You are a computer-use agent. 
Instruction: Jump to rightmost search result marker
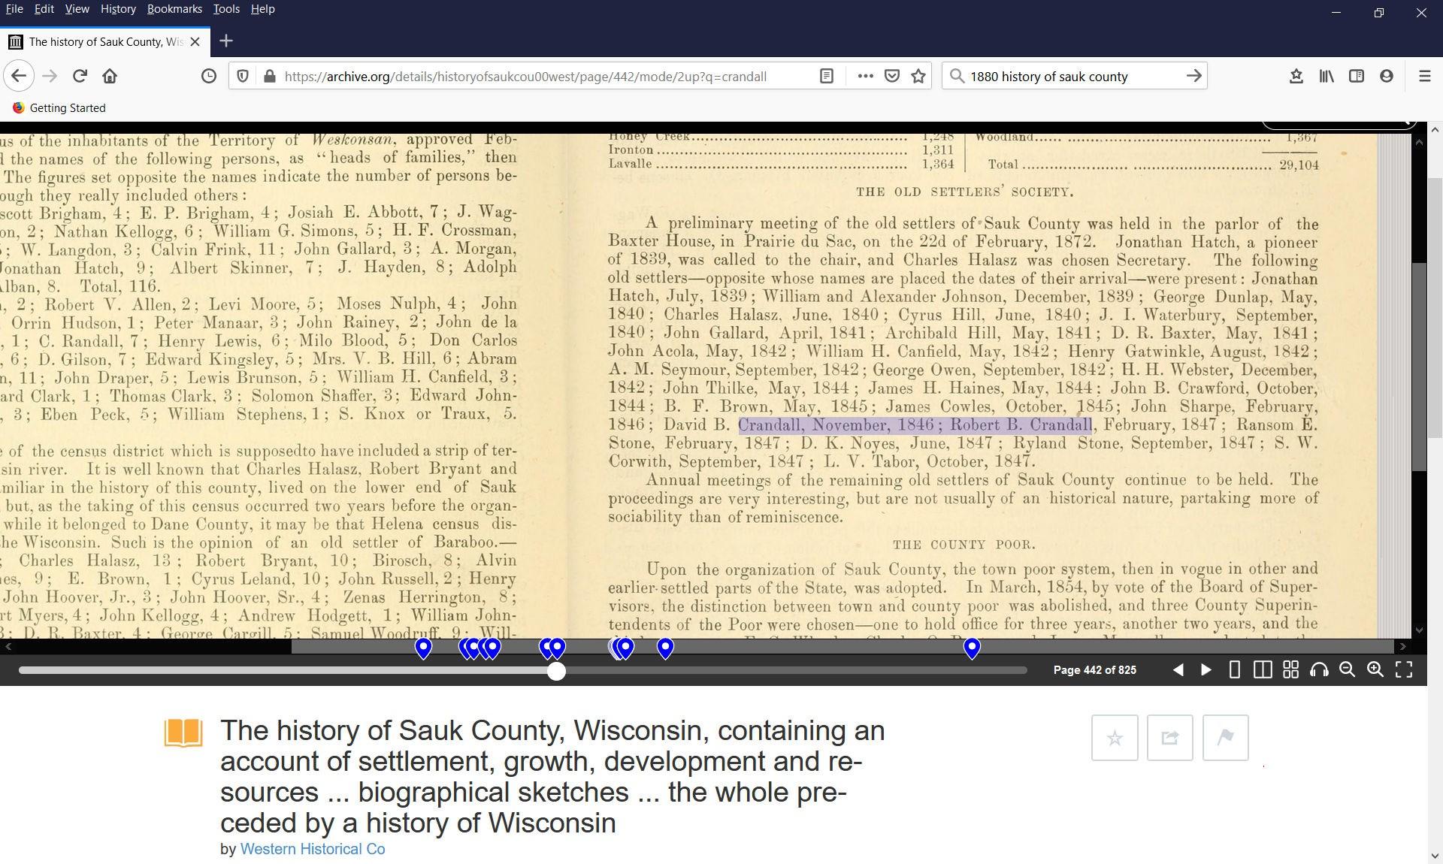click(972, 648)
